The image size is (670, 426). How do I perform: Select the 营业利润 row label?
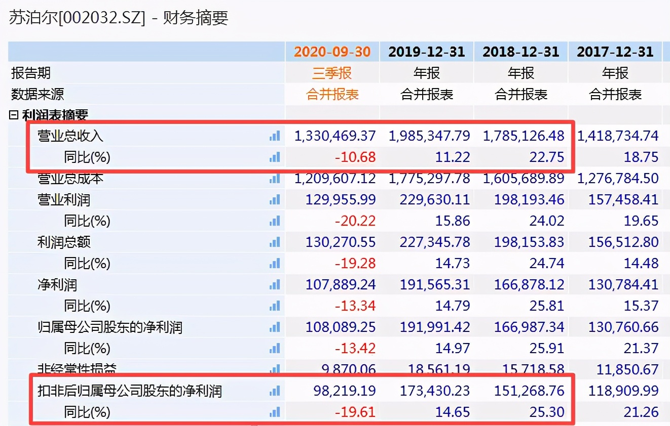[x=64, y=200]
